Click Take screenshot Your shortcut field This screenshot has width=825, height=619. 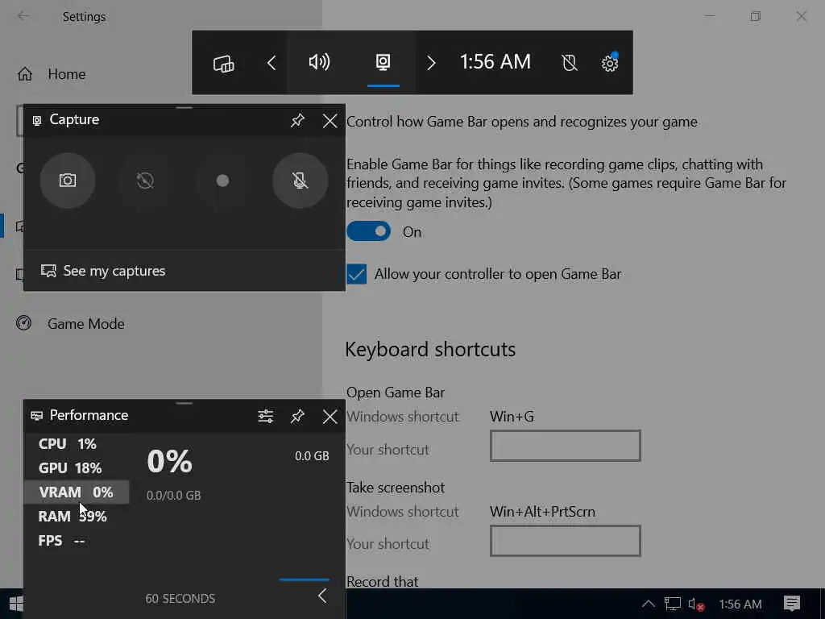point(565,541)
